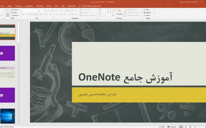Click the text Highlight Color button
The image size is (206, 128).
click(x=46, y=14)
